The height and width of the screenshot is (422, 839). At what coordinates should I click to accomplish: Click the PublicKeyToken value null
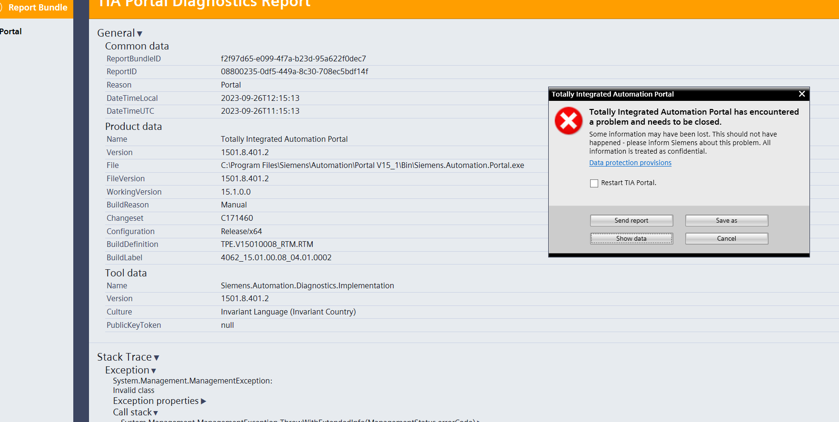point(227,325)
